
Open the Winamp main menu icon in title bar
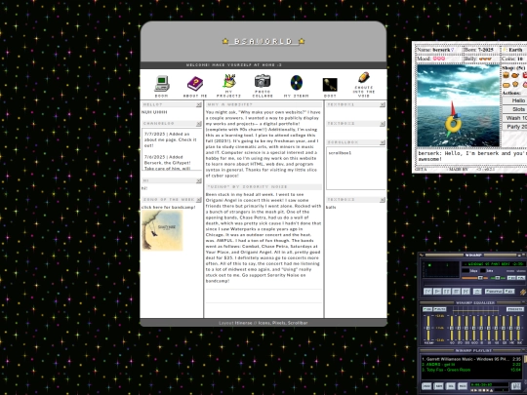[422, 255]
